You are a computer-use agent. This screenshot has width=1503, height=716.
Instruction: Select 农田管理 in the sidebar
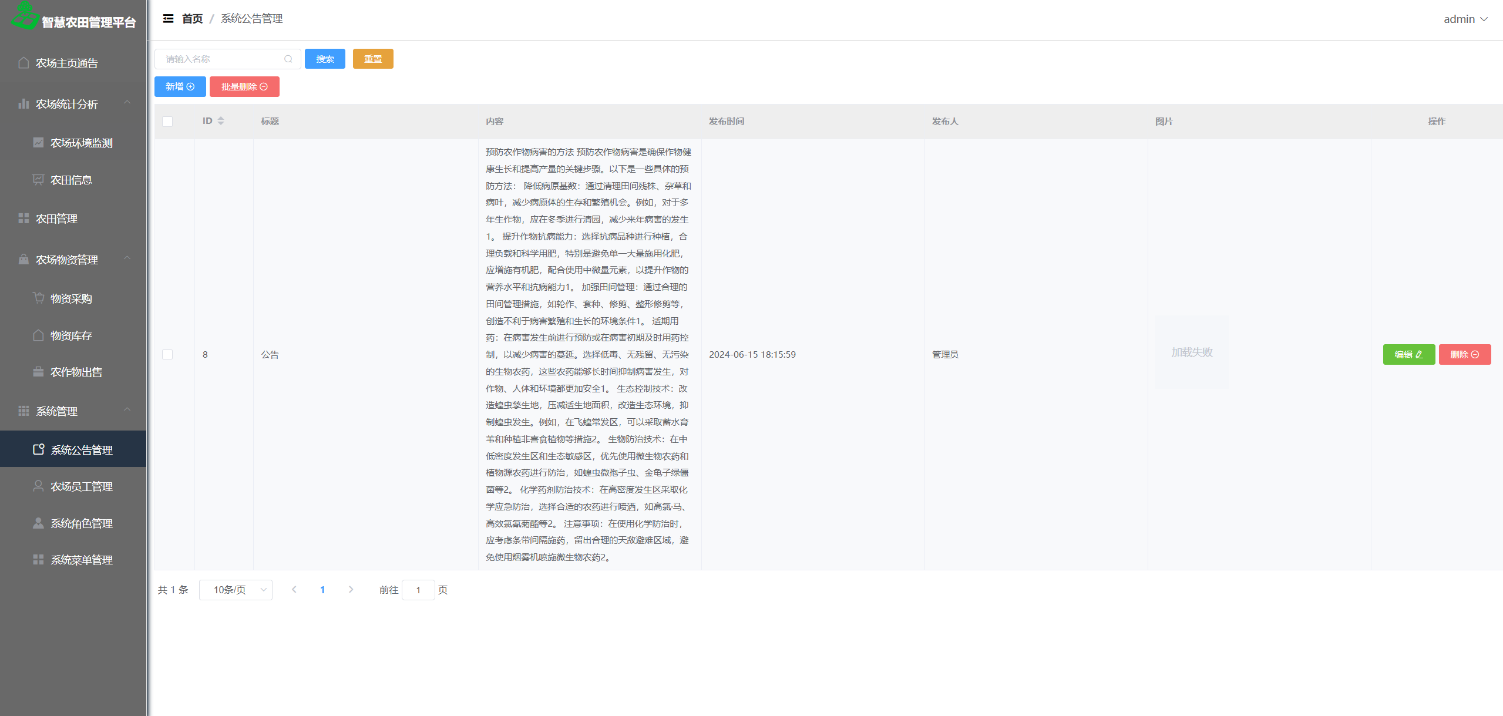point(56,219)
